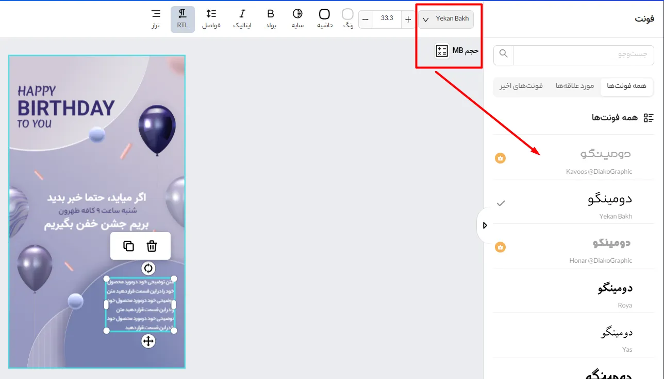Viewport: 664px width, 379px height.
Task: Decrease font size with minus button
Action: point(366,20)
